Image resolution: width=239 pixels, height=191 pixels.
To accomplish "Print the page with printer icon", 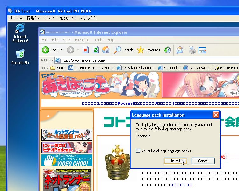I will click(x=192, y=50).
